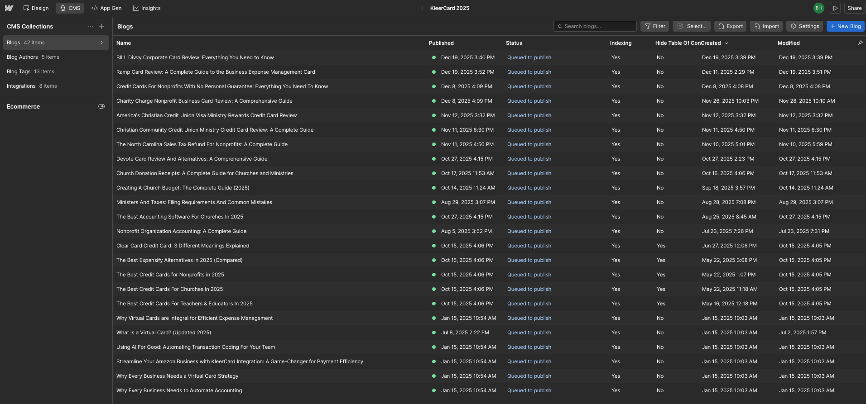Click the BH user avatar

tap(818, 8)
